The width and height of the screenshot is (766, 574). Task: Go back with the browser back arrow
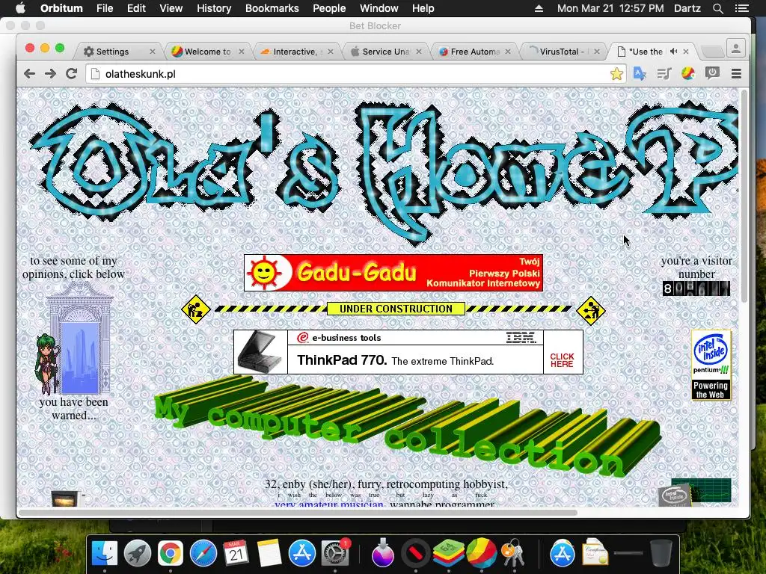(29, 74)
